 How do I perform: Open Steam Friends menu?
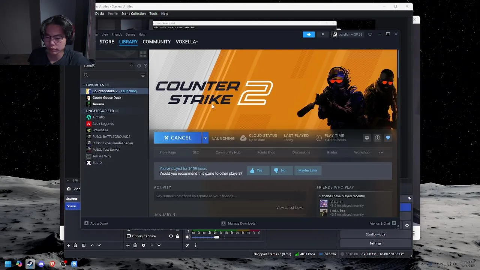coord(117,34)
